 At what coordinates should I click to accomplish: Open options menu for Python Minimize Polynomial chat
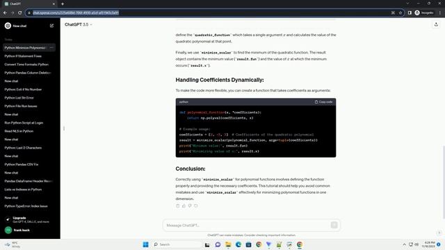click(x=51, y=48)
